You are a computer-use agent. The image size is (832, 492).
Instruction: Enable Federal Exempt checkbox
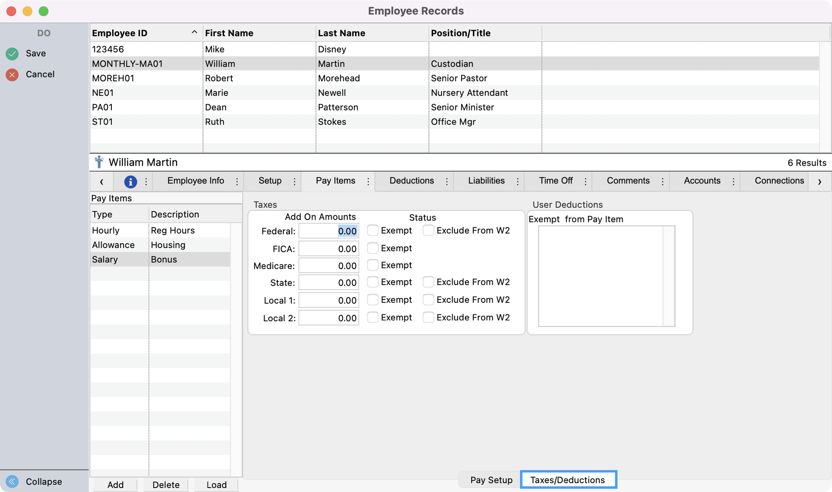pyautogui.click(x=373, y=231)
